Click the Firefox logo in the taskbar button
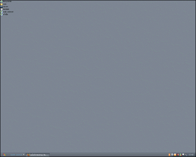 tap(29, 155)
